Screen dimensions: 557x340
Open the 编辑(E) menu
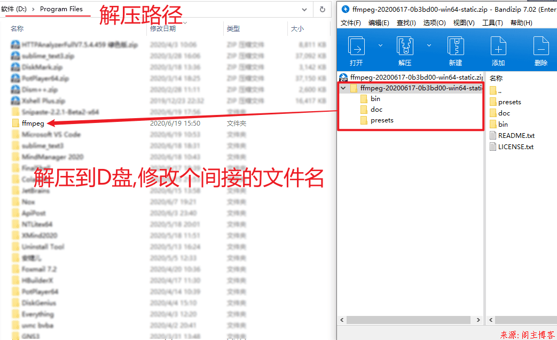[379, 23]
